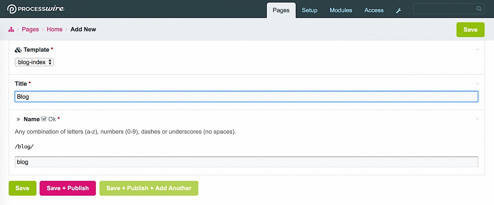Click the top-right Save button

[470, 30]
